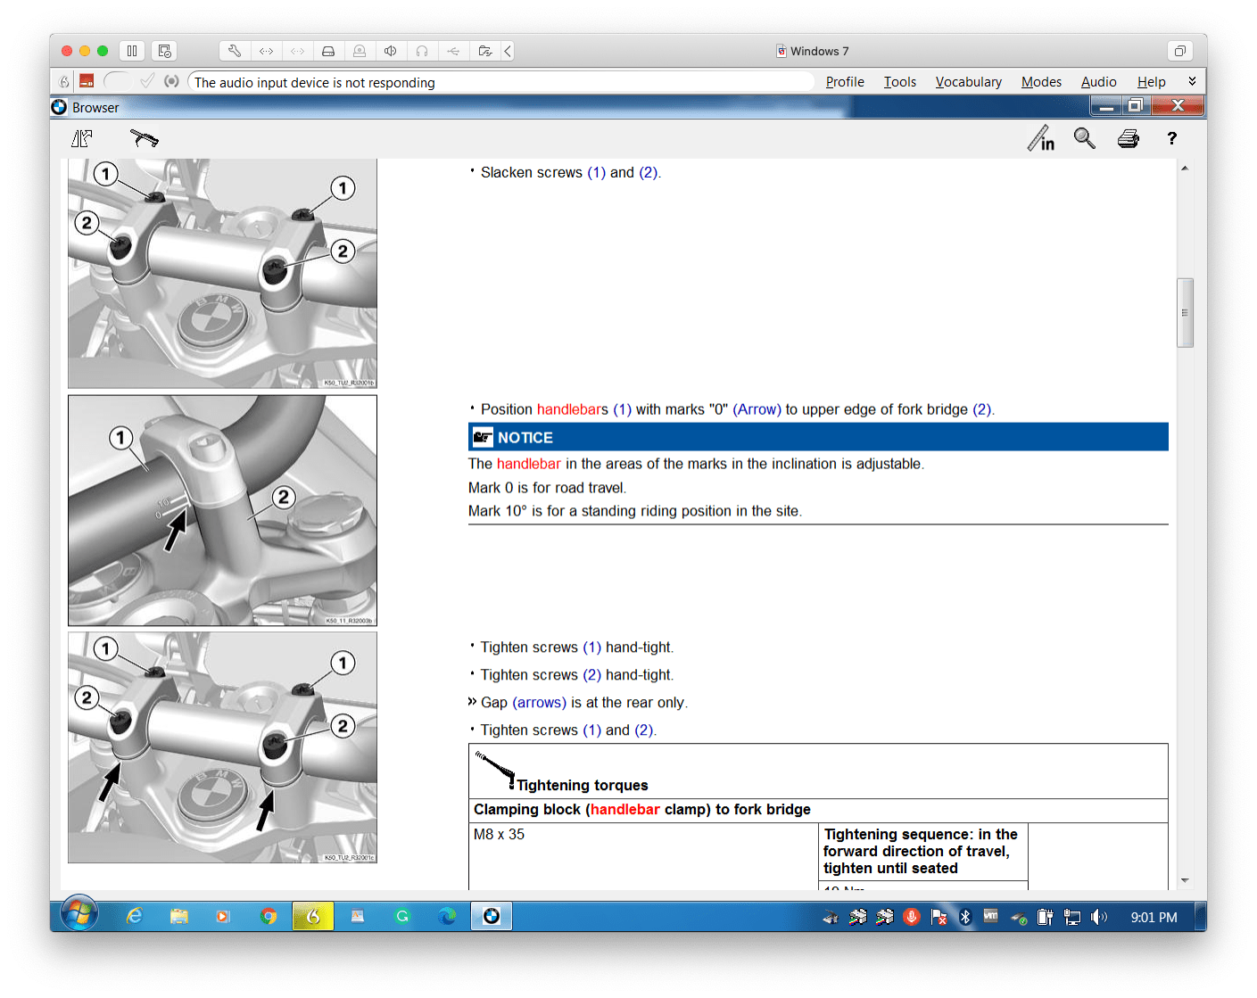Click the (2) link in Slacken screws
The image size is (1257, 998).
(649, 173)
